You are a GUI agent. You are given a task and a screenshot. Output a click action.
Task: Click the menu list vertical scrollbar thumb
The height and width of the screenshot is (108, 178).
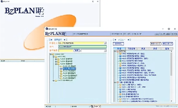pos(172,64)
